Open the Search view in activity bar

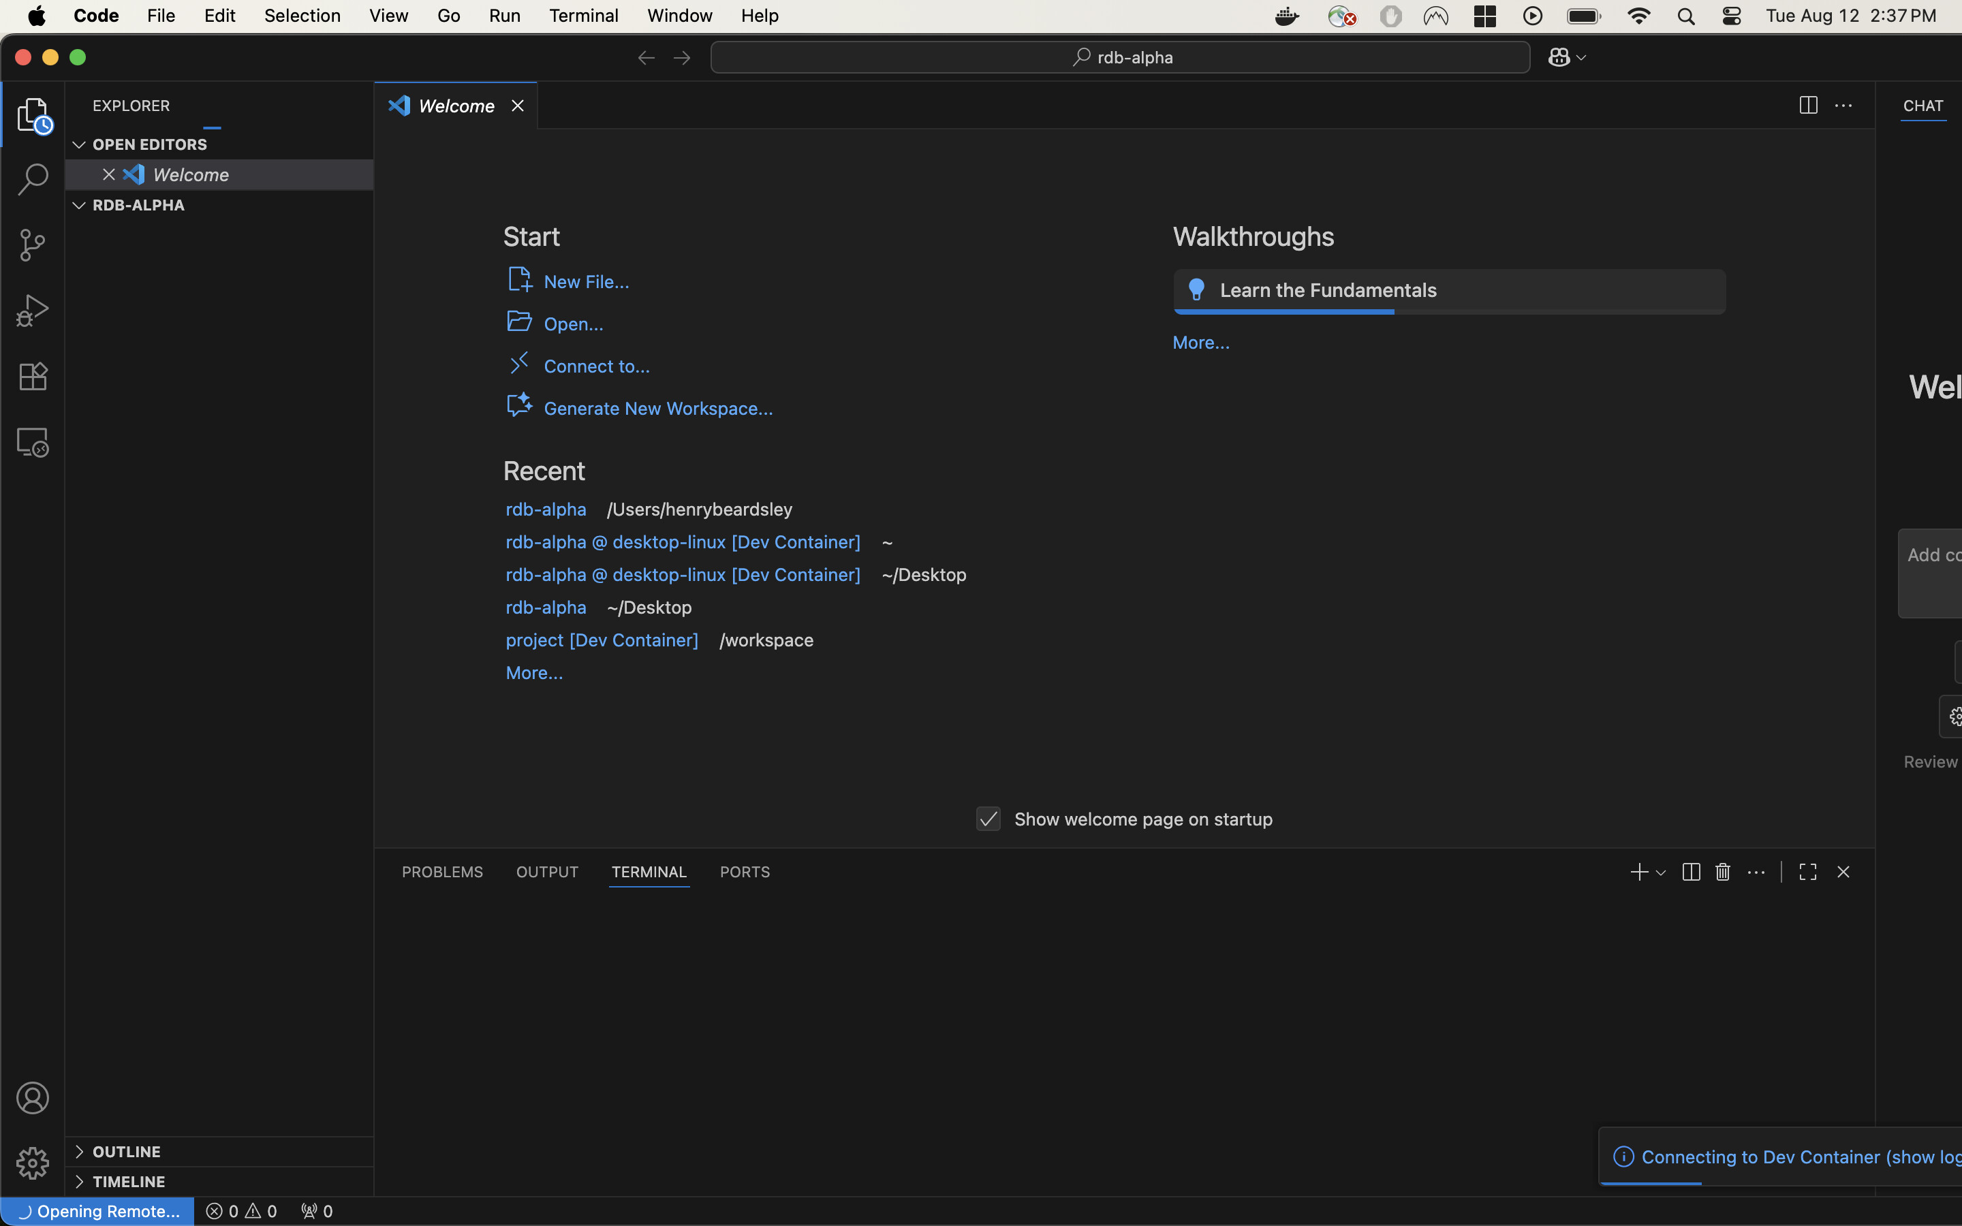(33, 179)
